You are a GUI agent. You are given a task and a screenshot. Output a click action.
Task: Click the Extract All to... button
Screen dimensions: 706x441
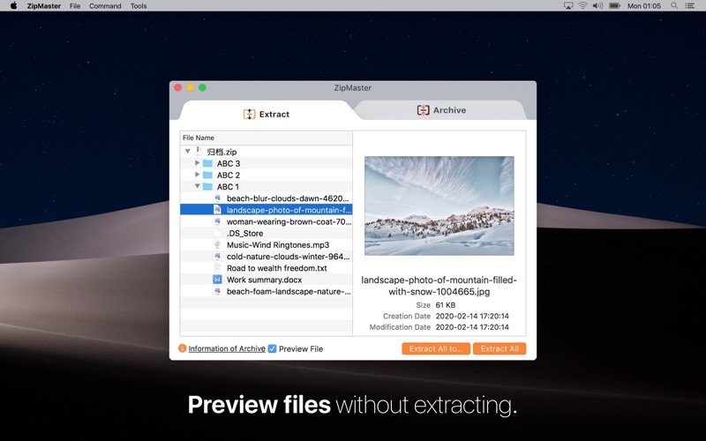(x=436, y=348)
